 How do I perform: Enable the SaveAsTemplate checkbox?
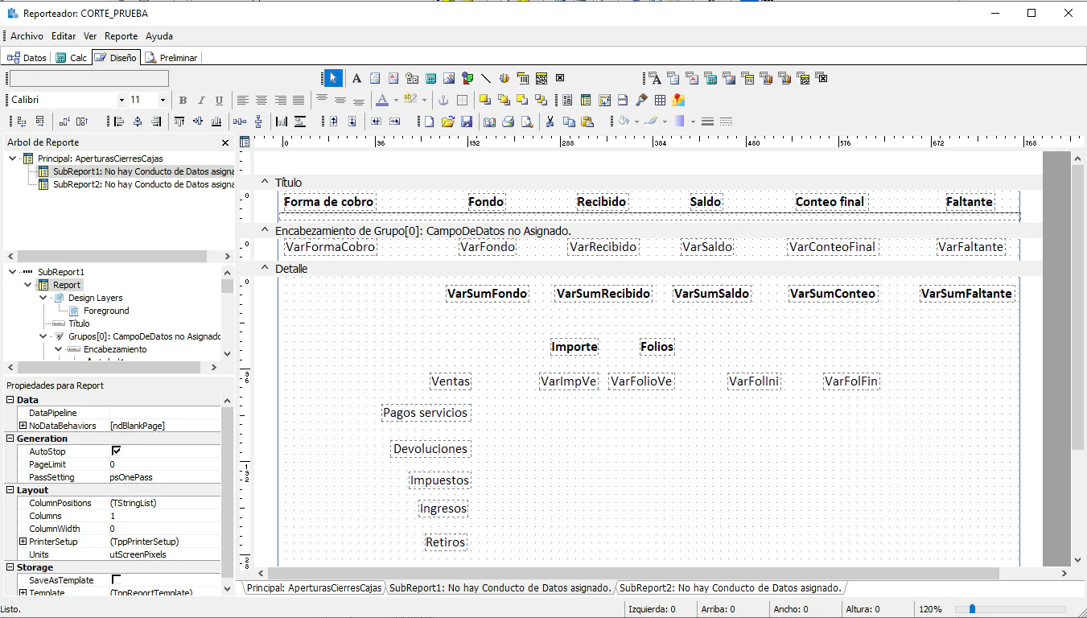pyautogui.click(x=117, y=580)
